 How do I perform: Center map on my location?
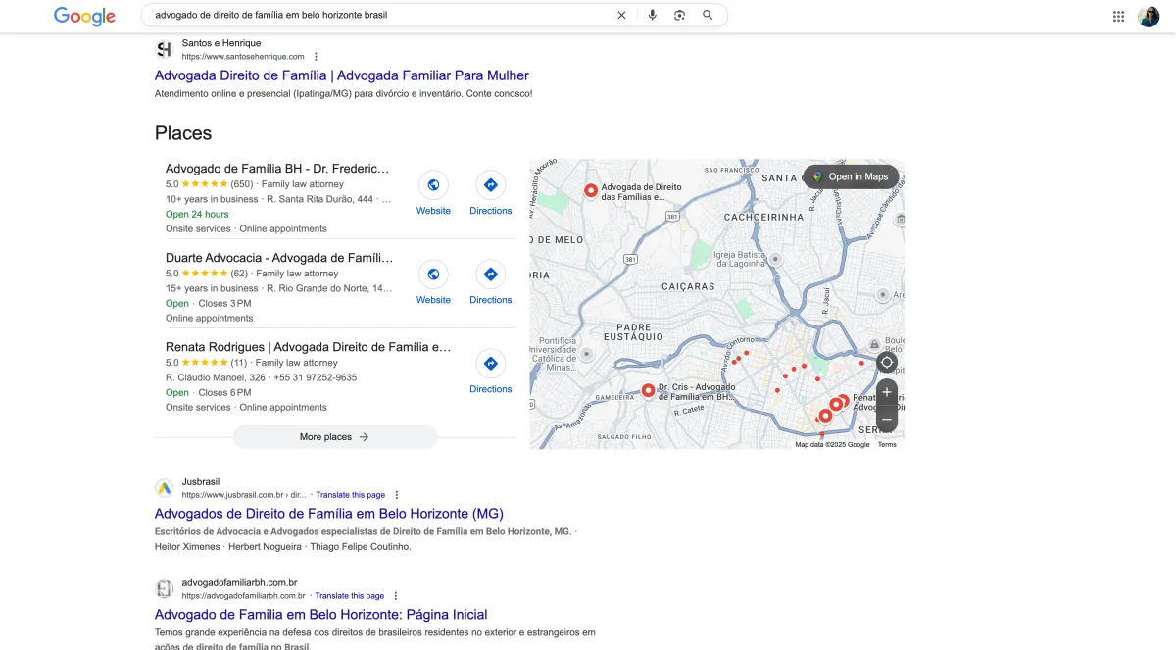coord(887,362)
